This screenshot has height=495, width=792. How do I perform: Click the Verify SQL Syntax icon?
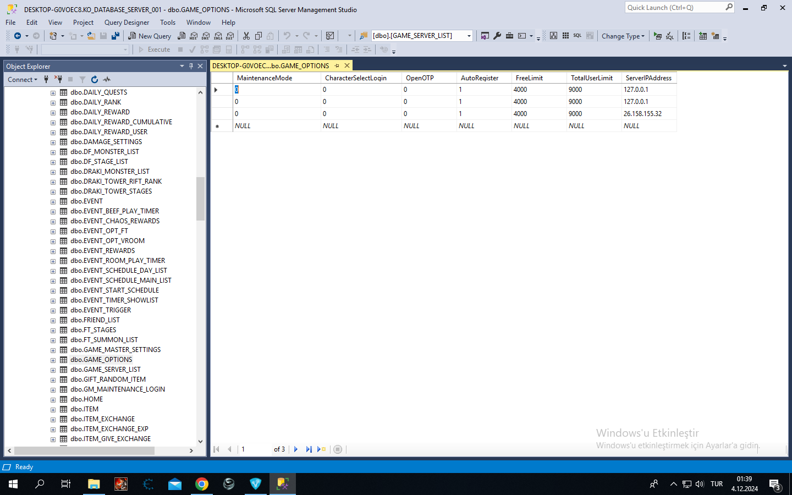tap(669, 36)
